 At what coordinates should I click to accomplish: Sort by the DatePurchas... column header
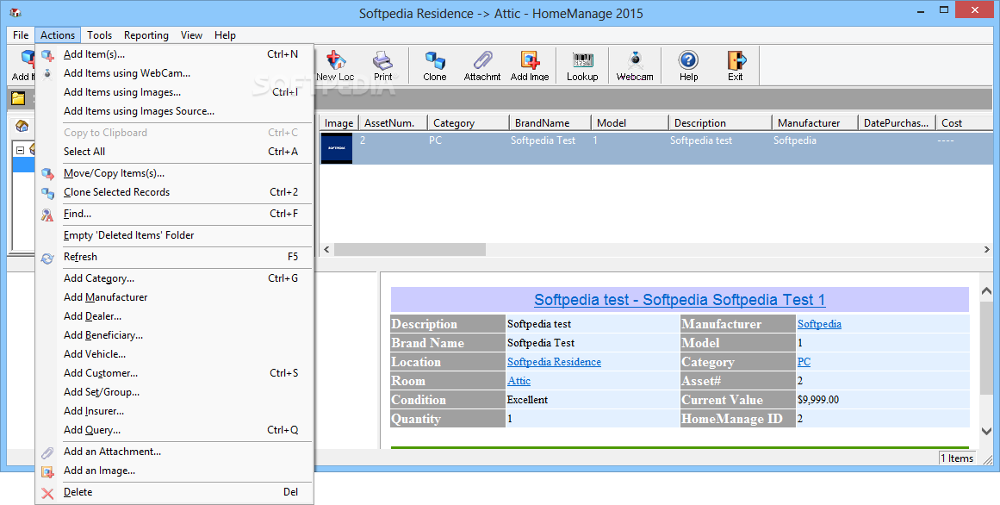pyautogui.click(x=898, y=123)
